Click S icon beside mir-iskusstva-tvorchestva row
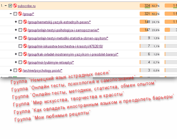Image resolution: width=177 pixels, height=139 pixels. tap(25, 46)
